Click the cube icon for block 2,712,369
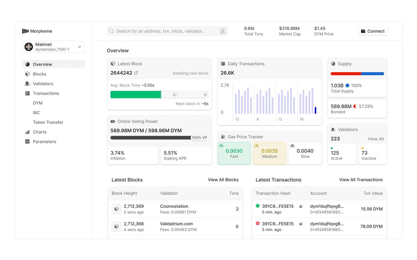417x260 pixels. click(x=116, y=209)
